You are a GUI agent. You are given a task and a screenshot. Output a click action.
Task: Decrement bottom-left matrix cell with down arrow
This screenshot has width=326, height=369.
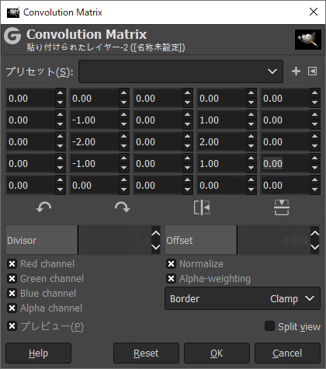point(60,190)
